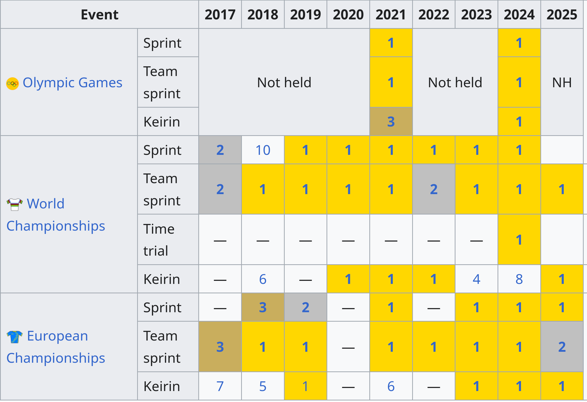Click the 2018 World Championships sprint result 10
Screen dimensions: 587x402
263,150
